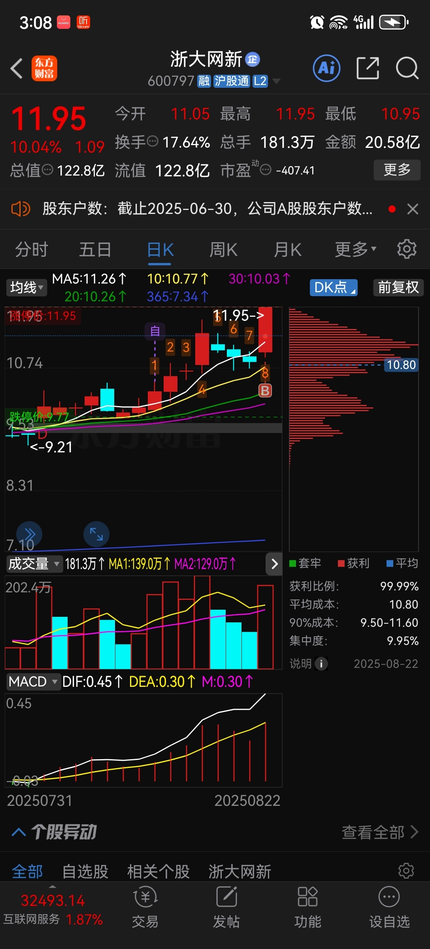The height and width of the screenshot is (949, 430).
Task: Tap the 365:7.34 moving average label
Action: click(x=177, y=297)
